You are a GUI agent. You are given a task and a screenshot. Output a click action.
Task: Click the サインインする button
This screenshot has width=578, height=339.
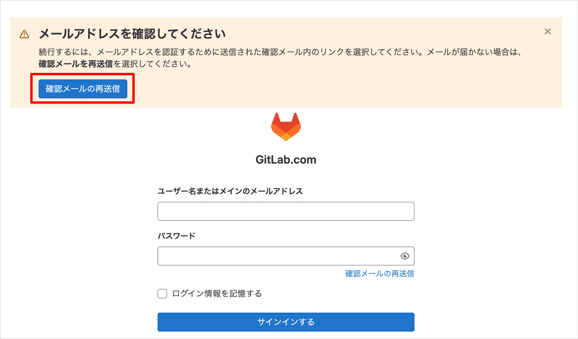click(x=286, y=322)
